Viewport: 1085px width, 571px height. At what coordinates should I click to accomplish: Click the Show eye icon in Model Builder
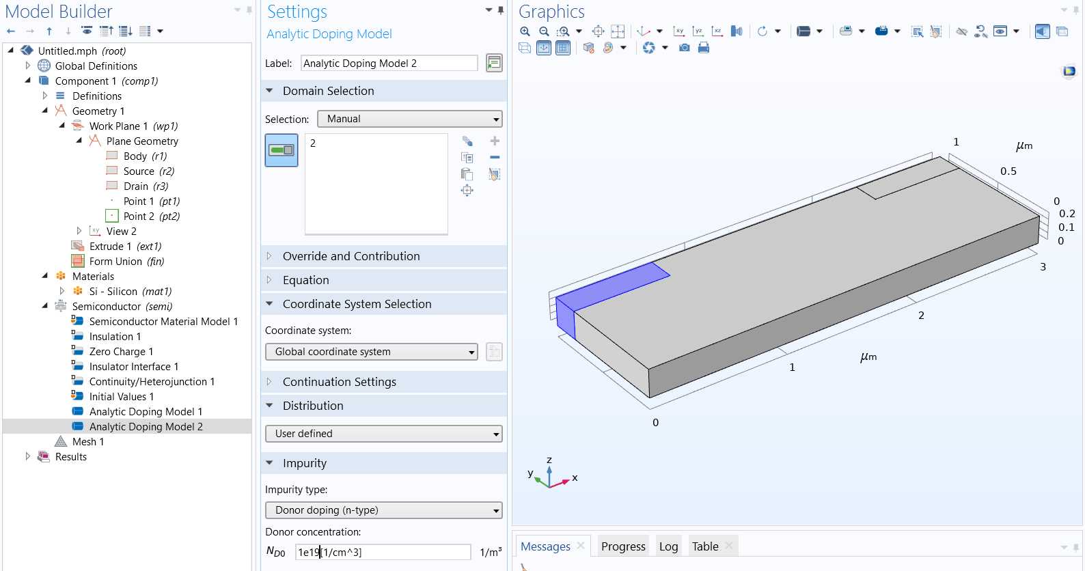click(87, 31)
